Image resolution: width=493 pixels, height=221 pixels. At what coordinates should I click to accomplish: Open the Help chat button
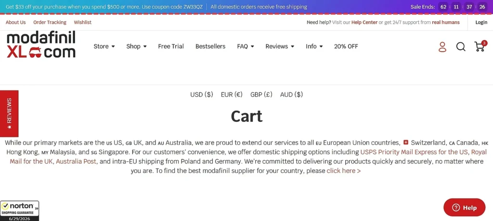click(465, 208)
